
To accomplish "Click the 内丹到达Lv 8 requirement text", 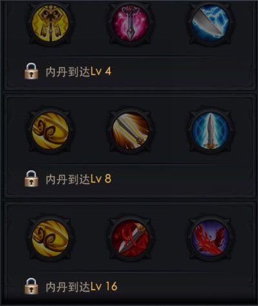I will point(79,179).
